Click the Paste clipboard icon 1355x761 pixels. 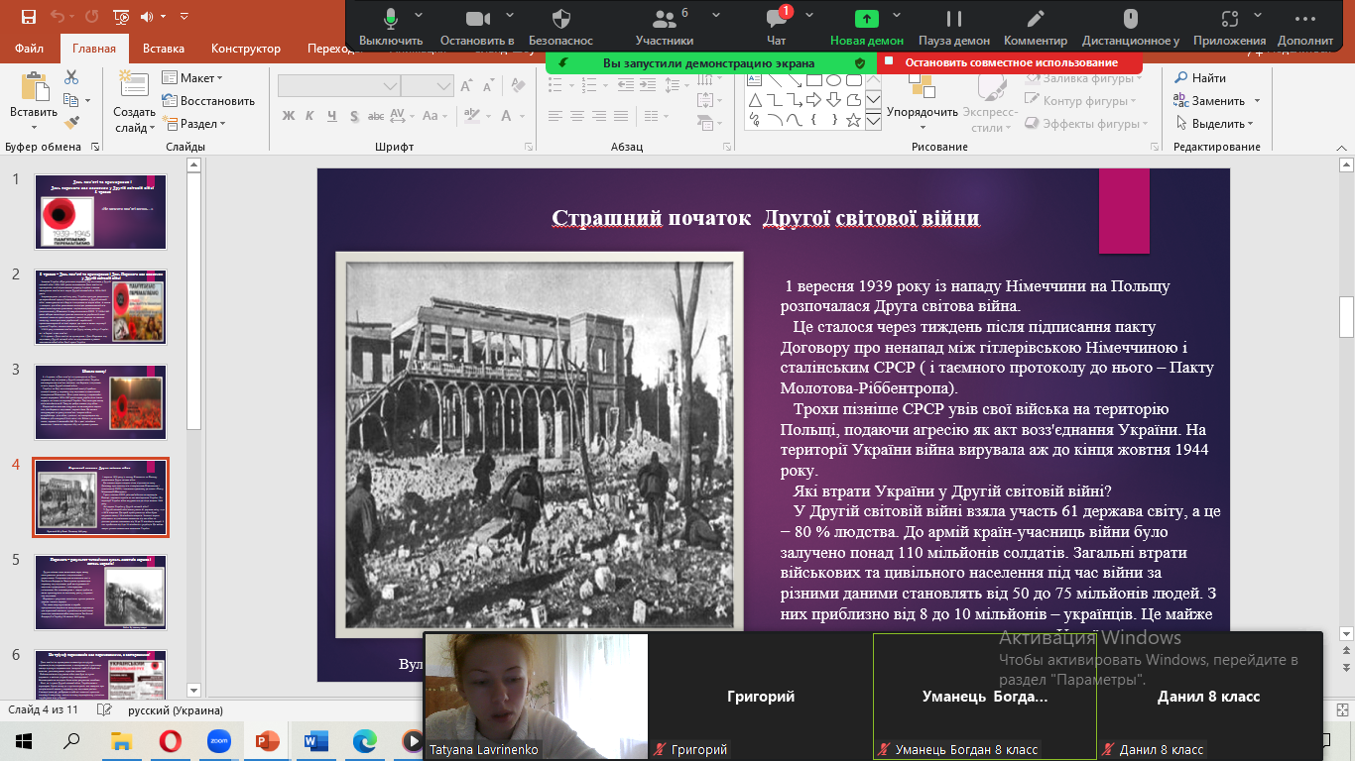pos(35,86)
